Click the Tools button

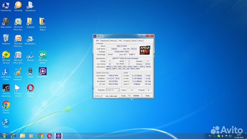click(123, 96)
